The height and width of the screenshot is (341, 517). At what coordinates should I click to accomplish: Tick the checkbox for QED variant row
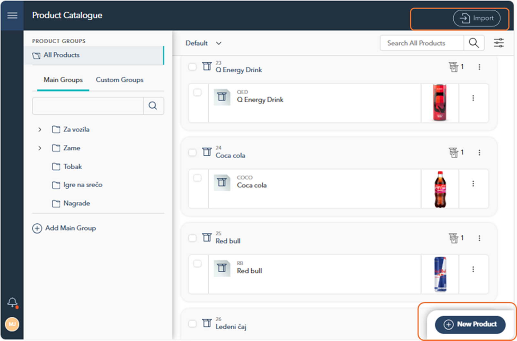pyautogui.click(x=197, y=92)
